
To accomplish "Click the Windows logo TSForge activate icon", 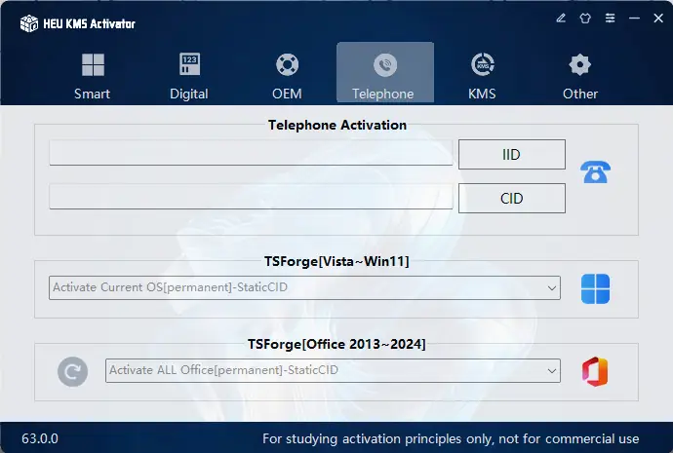I will pos(595,288).
